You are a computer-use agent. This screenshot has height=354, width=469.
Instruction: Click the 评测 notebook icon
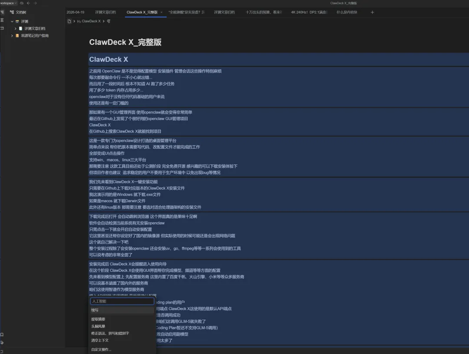point(17,22)
